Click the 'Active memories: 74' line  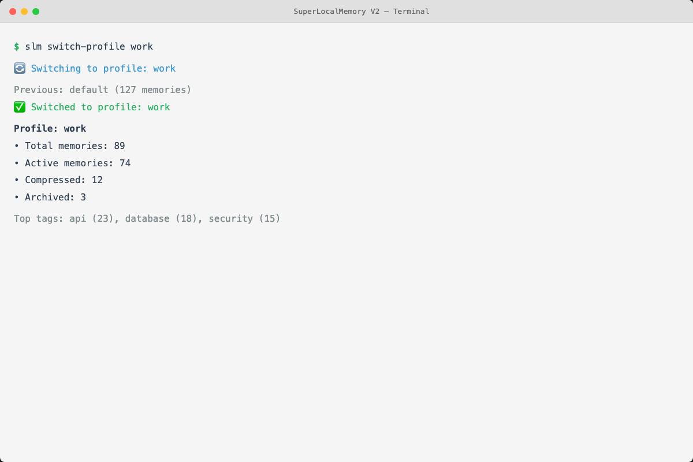point(72,163)
